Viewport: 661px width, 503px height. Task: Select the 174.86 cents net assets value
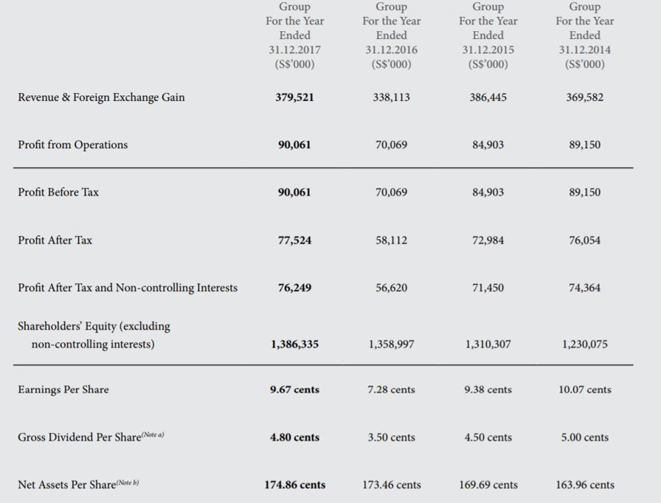[294, 485]
